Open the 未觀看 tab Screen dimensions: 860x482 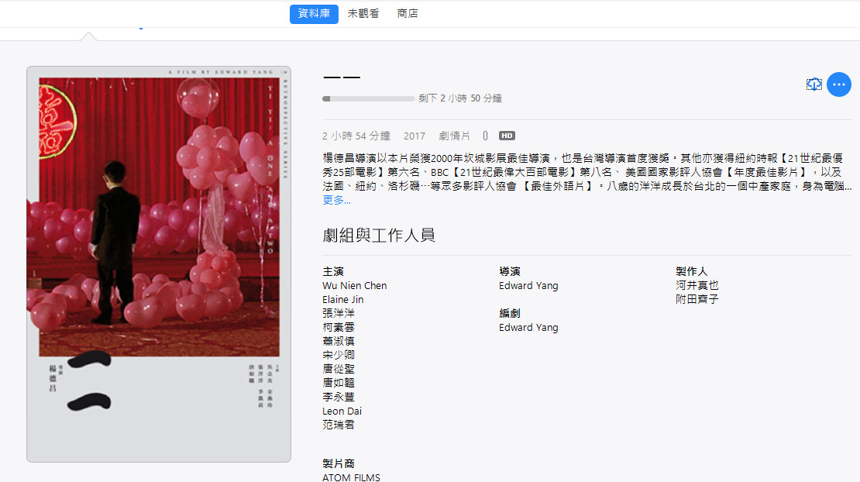[363, 14]
